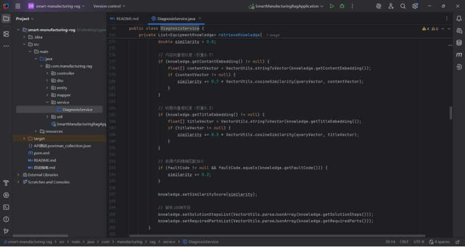Expand the resources folder
This screenshot has width=465, height=247.
click(x=36, y=131)
